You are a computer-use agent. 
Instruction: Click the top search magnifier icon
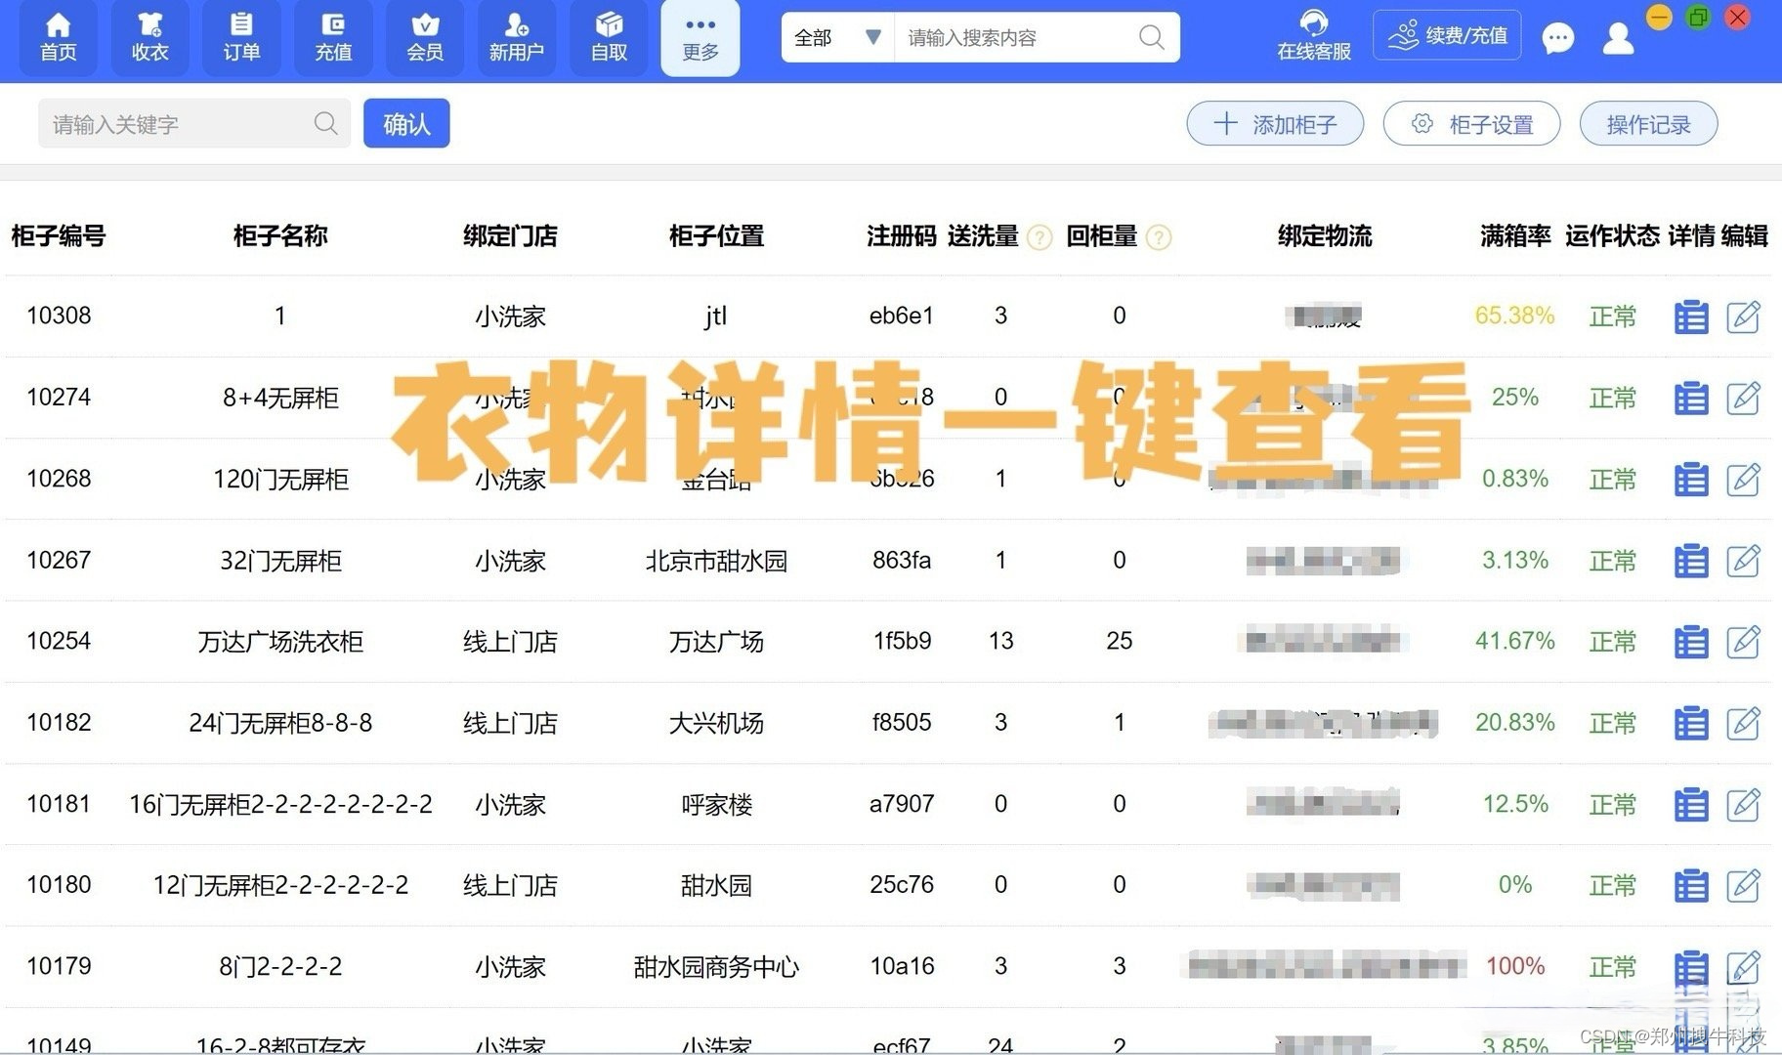pos(1152,37)
